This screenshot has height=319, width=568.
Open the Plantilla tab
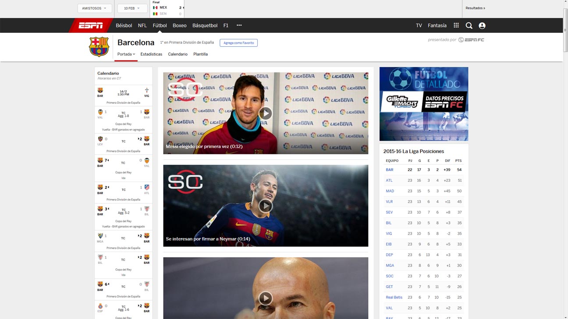200,54
